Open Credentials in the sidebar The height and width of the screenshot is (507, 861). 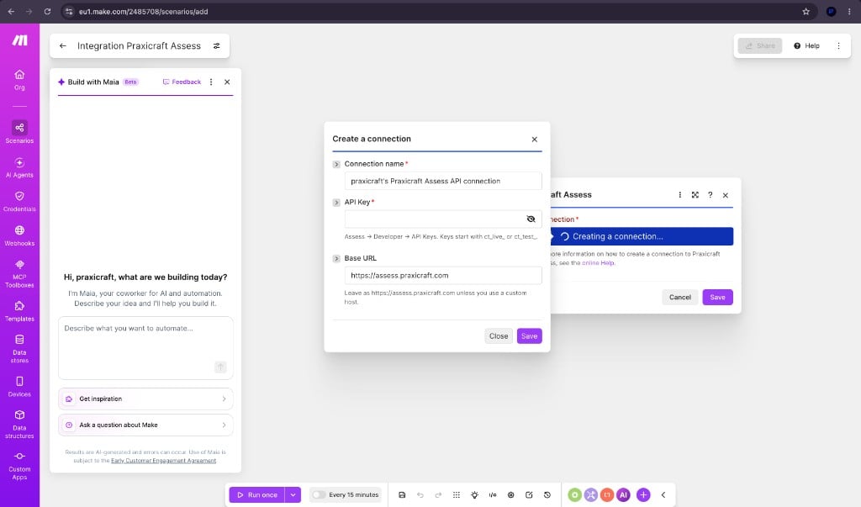click(x=19, y=201)
